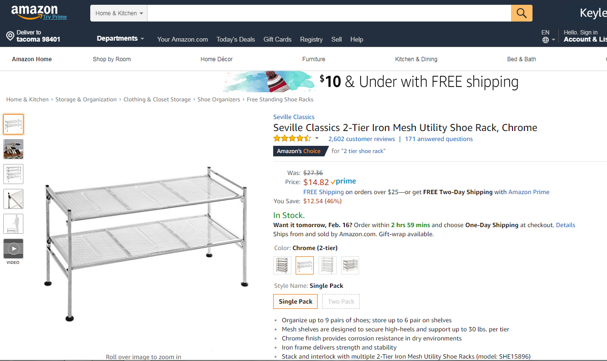
Task: Show the person-with-rack size comparison thumbnail
Action: (13, 224)
